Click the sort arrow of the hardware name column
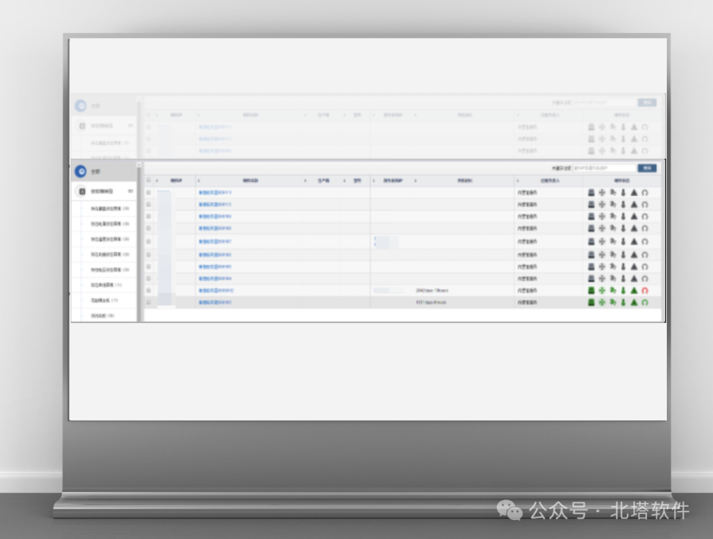713x539 pixels. tap(199, 181)
